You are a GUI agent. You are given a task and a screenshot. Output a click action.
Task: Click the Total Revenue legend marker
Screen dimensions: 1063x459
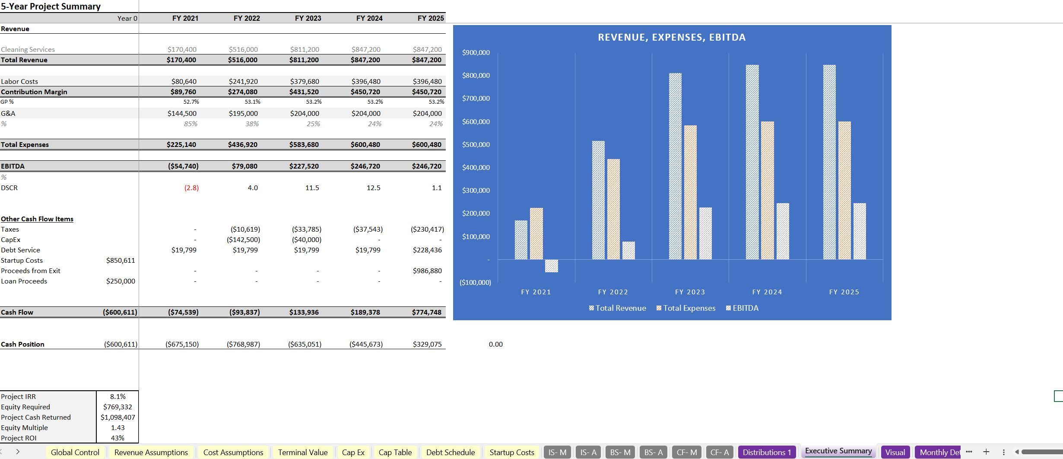pyautogui.click(x=592, y=308)
